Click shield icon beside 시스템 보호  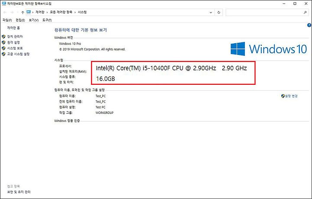pyautogui.click(x=3, y=48)
